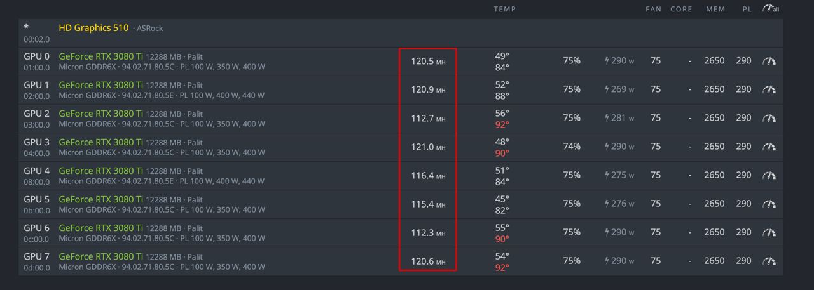Open overclock settings for GPU 7
This screenshot has width=814, height=290.
769,261
